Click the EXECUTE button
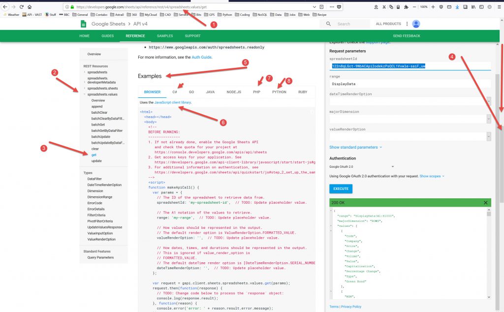Image resolution: width=504 pixels, height=312 pixels. click(x=341, y=188)
